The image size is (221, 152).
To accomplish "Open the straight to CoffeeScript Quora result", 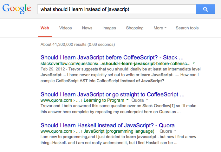I will pos(113,94).
